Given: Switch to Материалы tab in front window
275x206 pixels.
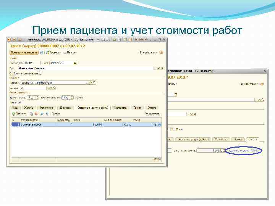Looking at the screenshot, I should coord(120,108).
